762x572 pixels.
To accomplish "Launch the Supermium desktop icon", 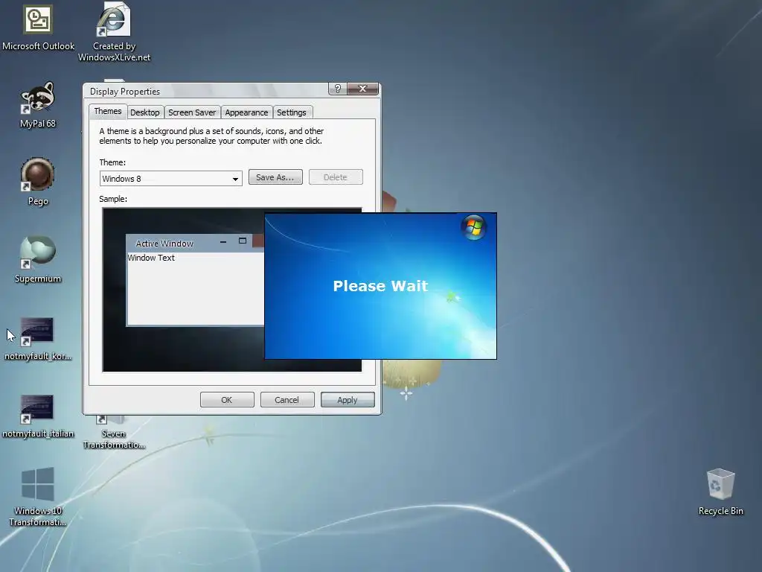I will click(x=38, y=260).
